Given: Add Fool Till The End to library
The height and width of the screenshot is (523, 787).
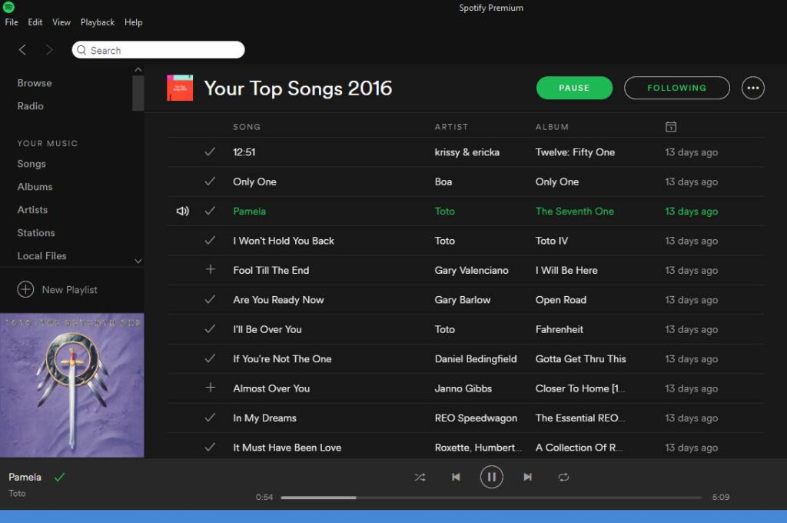Looking at the screenshot, I should [x=210, y=270].
